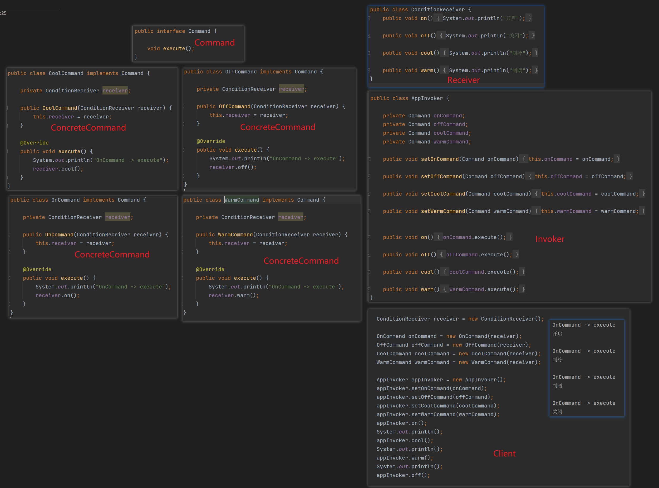
Task: Expand the fold marker beside setCoolCommand method
Action: pyautogui.click(x=369, y=194)
